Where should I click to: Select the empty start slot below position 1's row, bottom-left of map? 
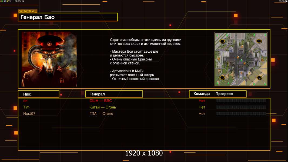(x=222, y=77)
